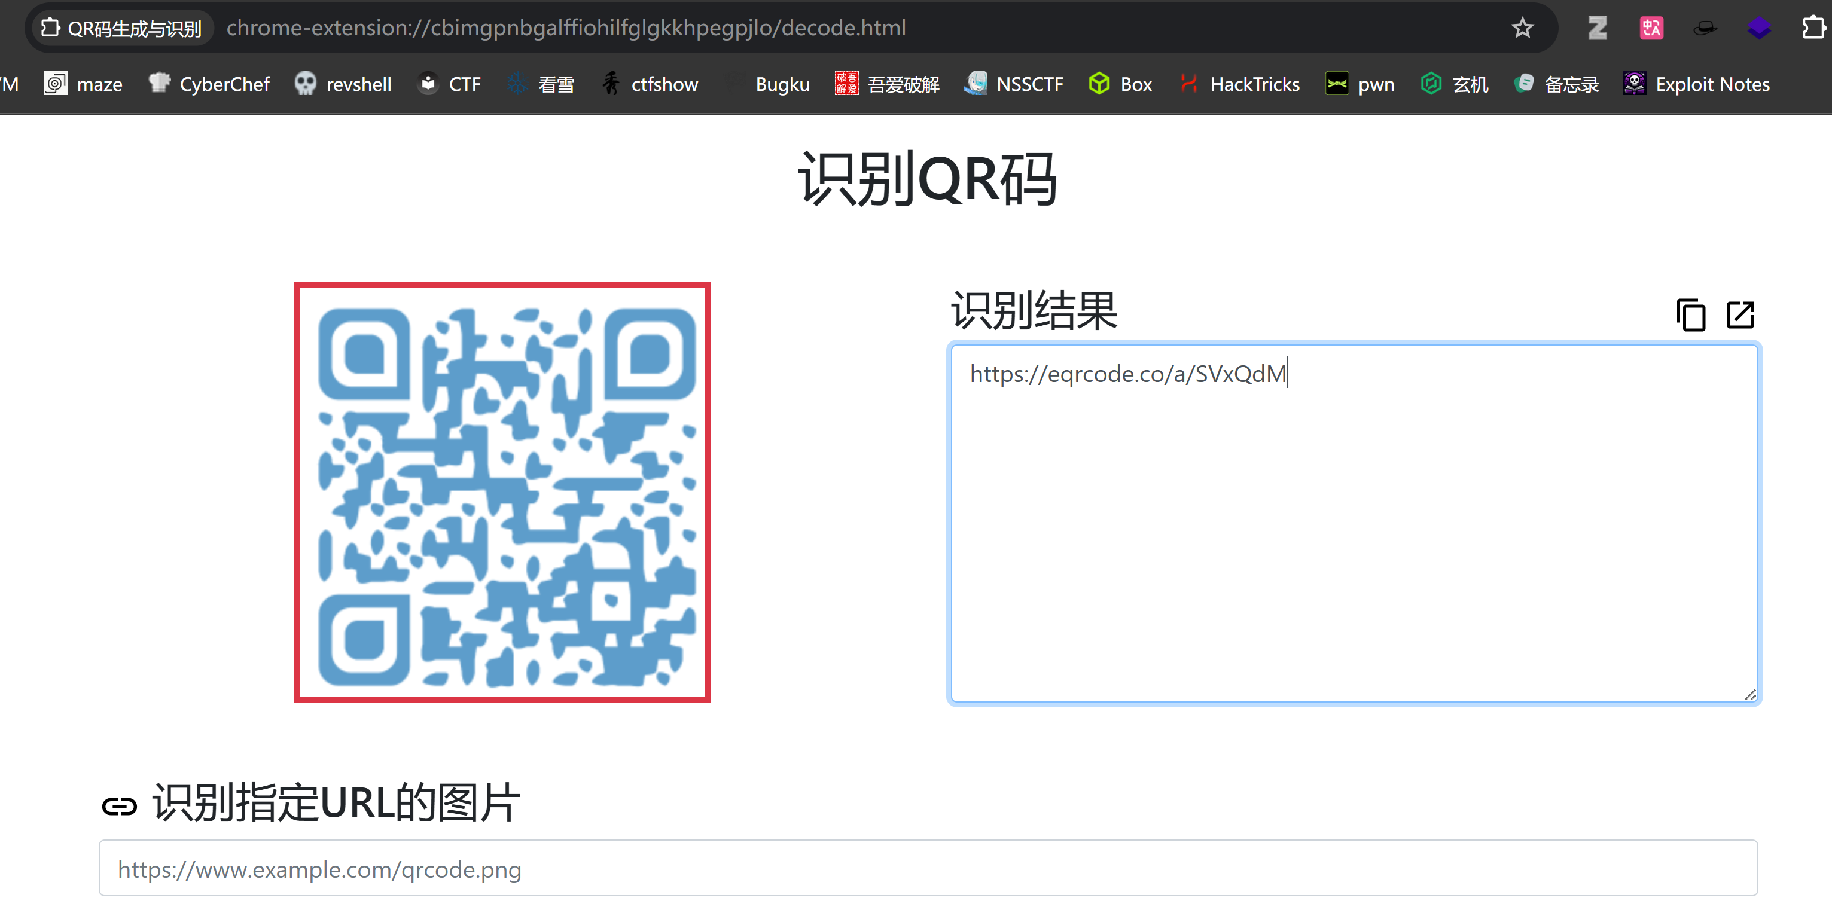Click inside the recognition result text area

pyautogui.click(x=1354, y=523)
